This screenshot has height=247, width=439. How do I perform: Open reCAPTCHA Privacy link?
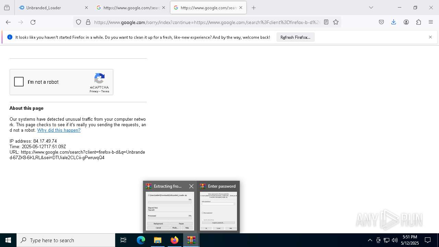(x=94, y=91)
